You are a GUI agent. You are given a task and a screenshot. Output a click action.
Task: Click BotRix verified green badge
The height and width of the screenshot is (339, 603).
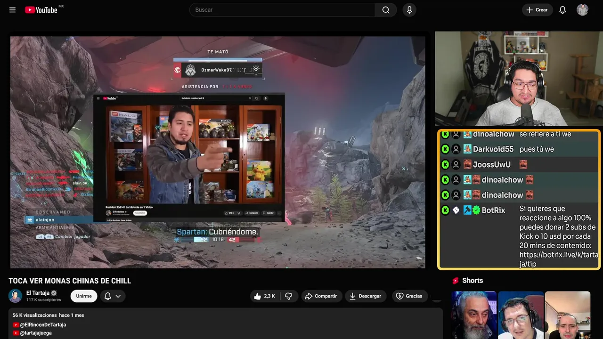[x=476, y=210]
